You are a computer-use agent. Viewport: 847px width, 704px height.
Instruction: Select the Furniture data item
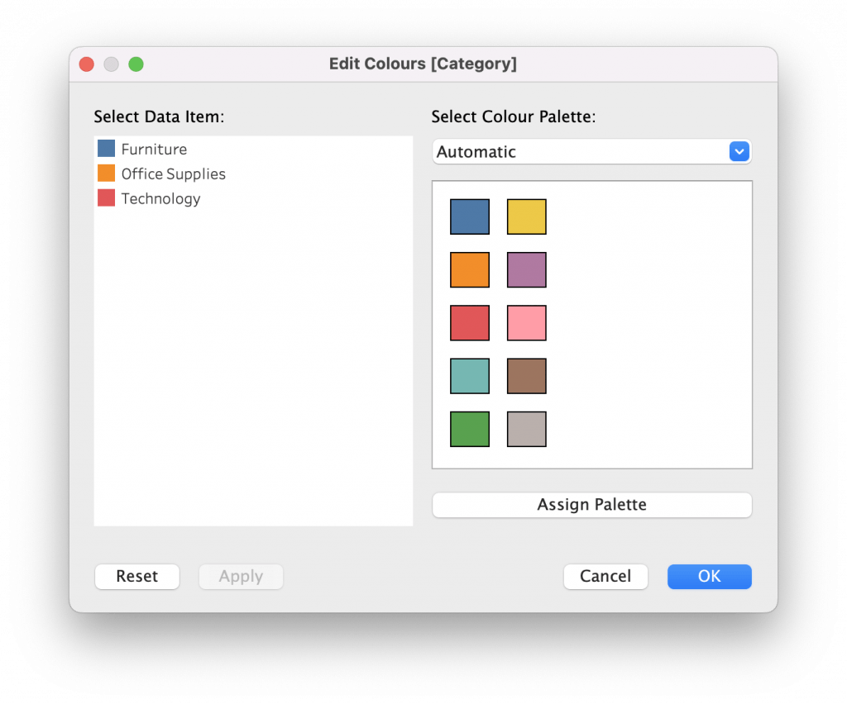click(154, 150)
